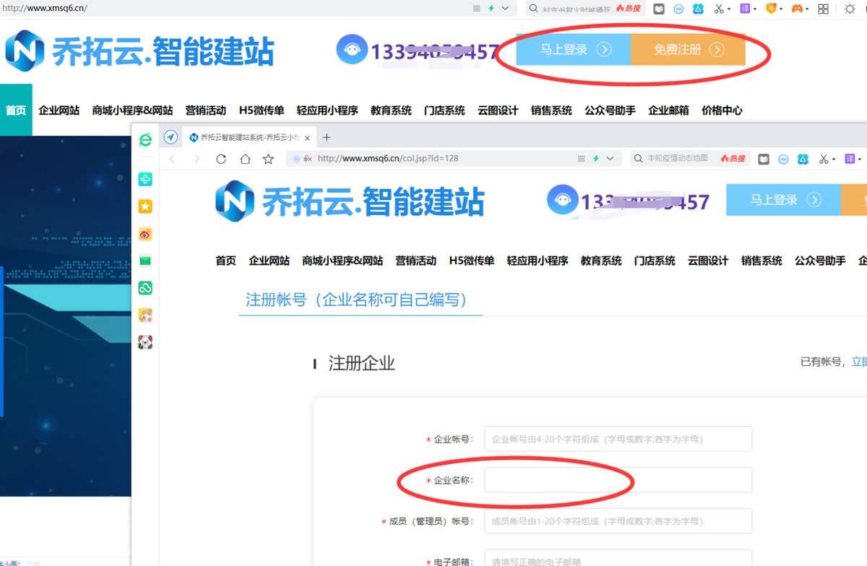Open 企业网站 in front window navigation
The image size is (867, 566).
click(269, 261)
